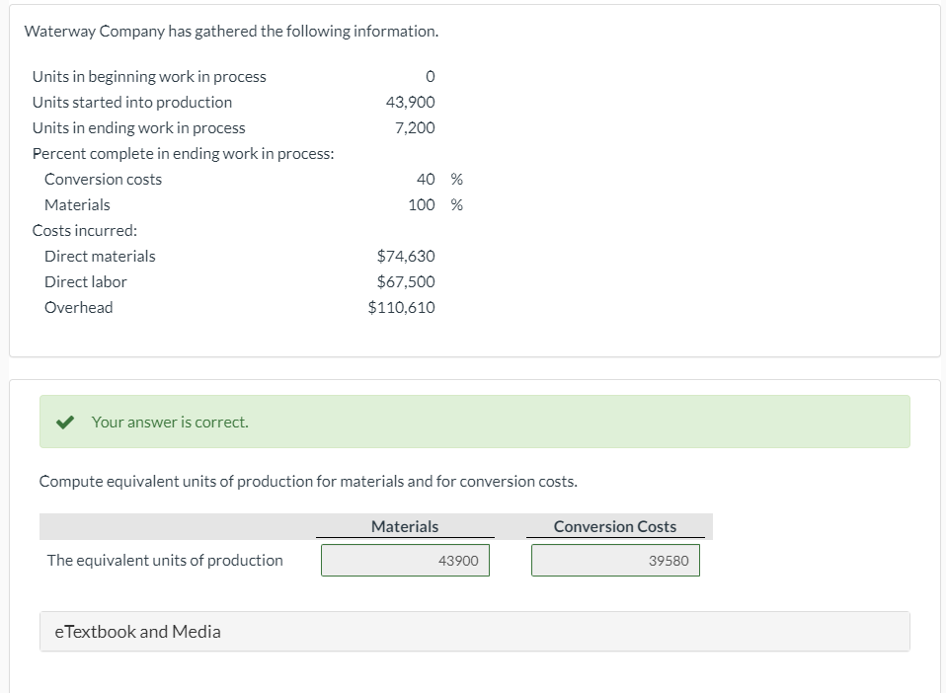Click the green checkmark icon
This screenshot has width=946, height=693.
(64, 423)
